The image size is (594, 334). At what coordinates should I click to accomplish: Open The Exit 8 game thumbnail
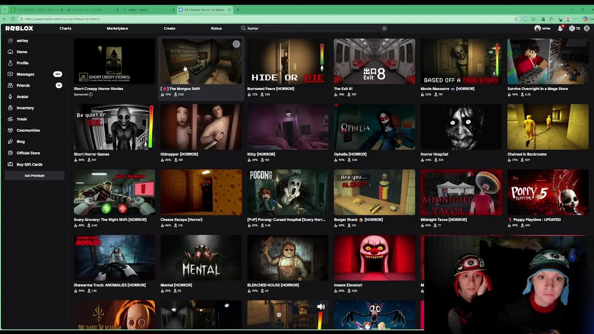pyautogui.click(x=374, y=61)
